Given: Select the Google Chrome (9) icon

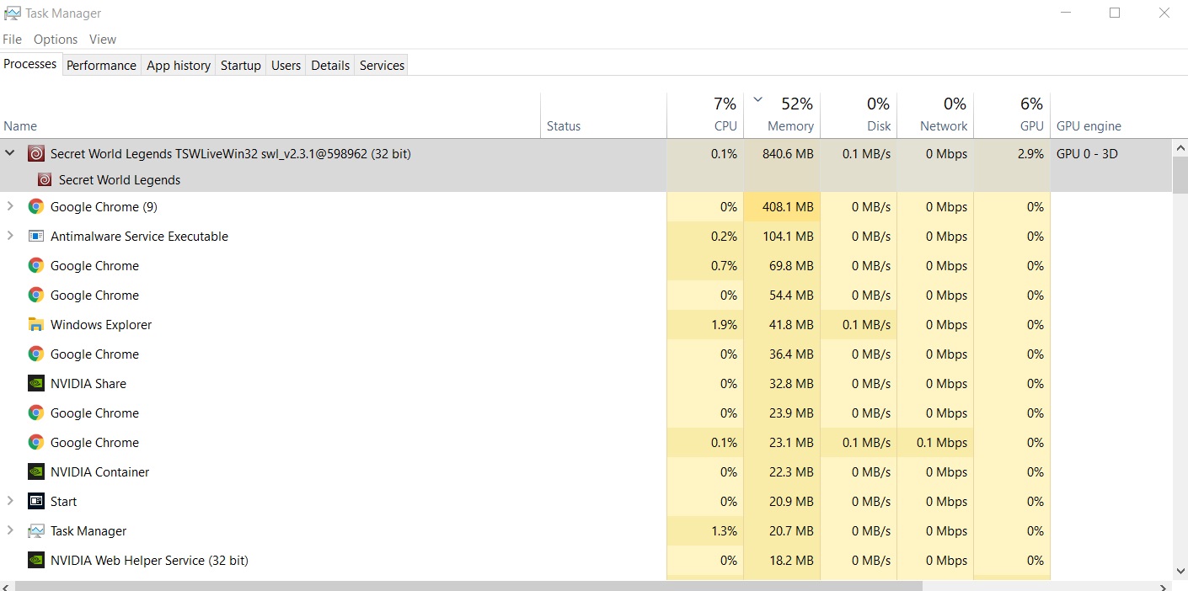Looking at the screenshot, I should click(x=35, y=207).
